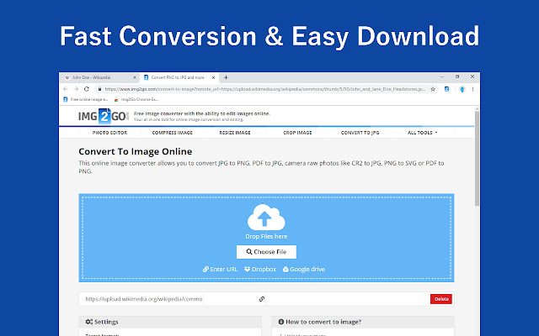Open the PHOTO EDITOR menu item

point(109,133)
